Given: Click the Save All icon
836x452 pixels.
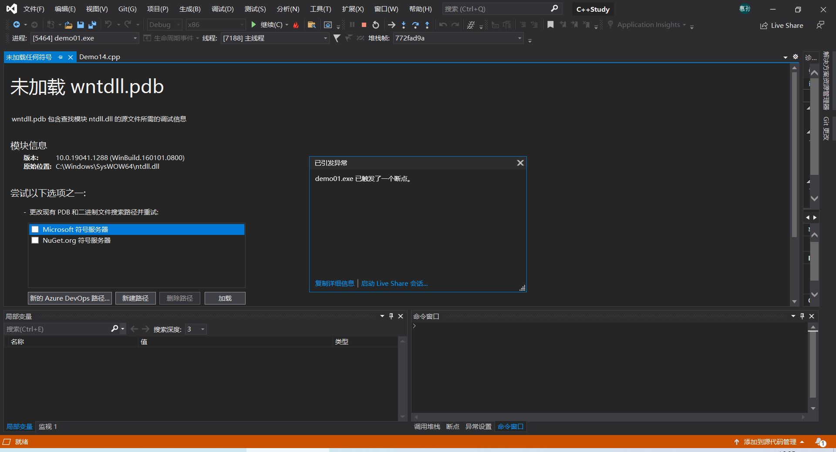Looking at the screenshot, I should [x=92, y=25].
